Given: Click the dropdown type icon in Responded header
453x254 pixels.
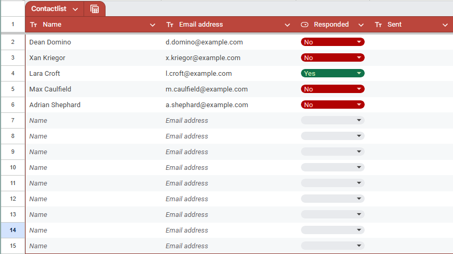Looking at the screenshot, I should (305, 25).
